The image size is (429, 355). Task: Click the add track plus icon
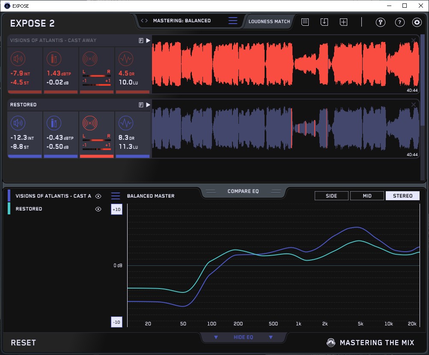click(343, 22)
